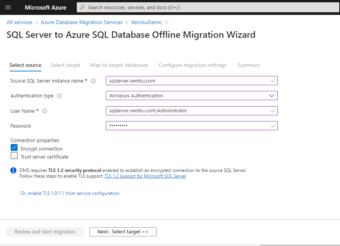Click the Microsoft Azure home title
Image resolution: width=340 pixels, height=246 pixels.
tap(45, 8)
